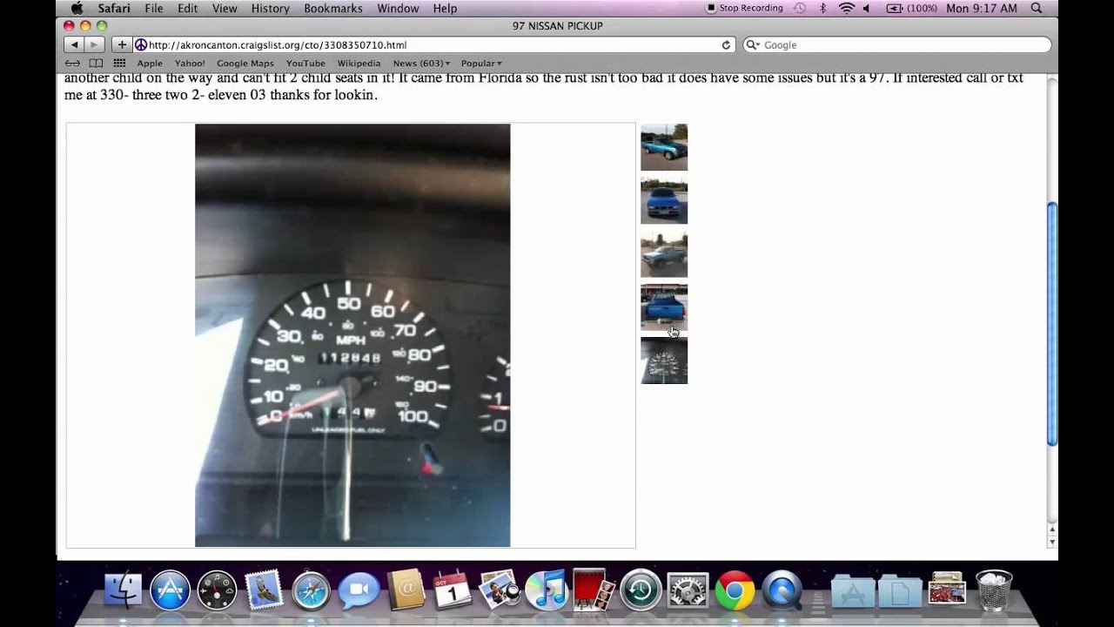Show the Reading List
The image size is (1114, 627).
click(x=73, y=64)
